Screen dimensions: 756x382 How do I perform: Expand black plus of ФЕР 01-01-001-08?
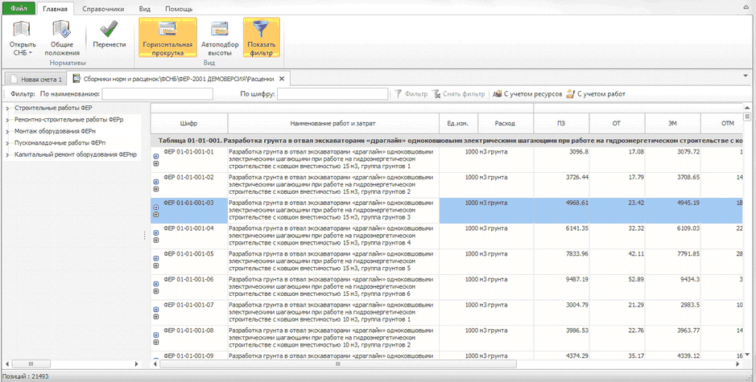point(155,342)
